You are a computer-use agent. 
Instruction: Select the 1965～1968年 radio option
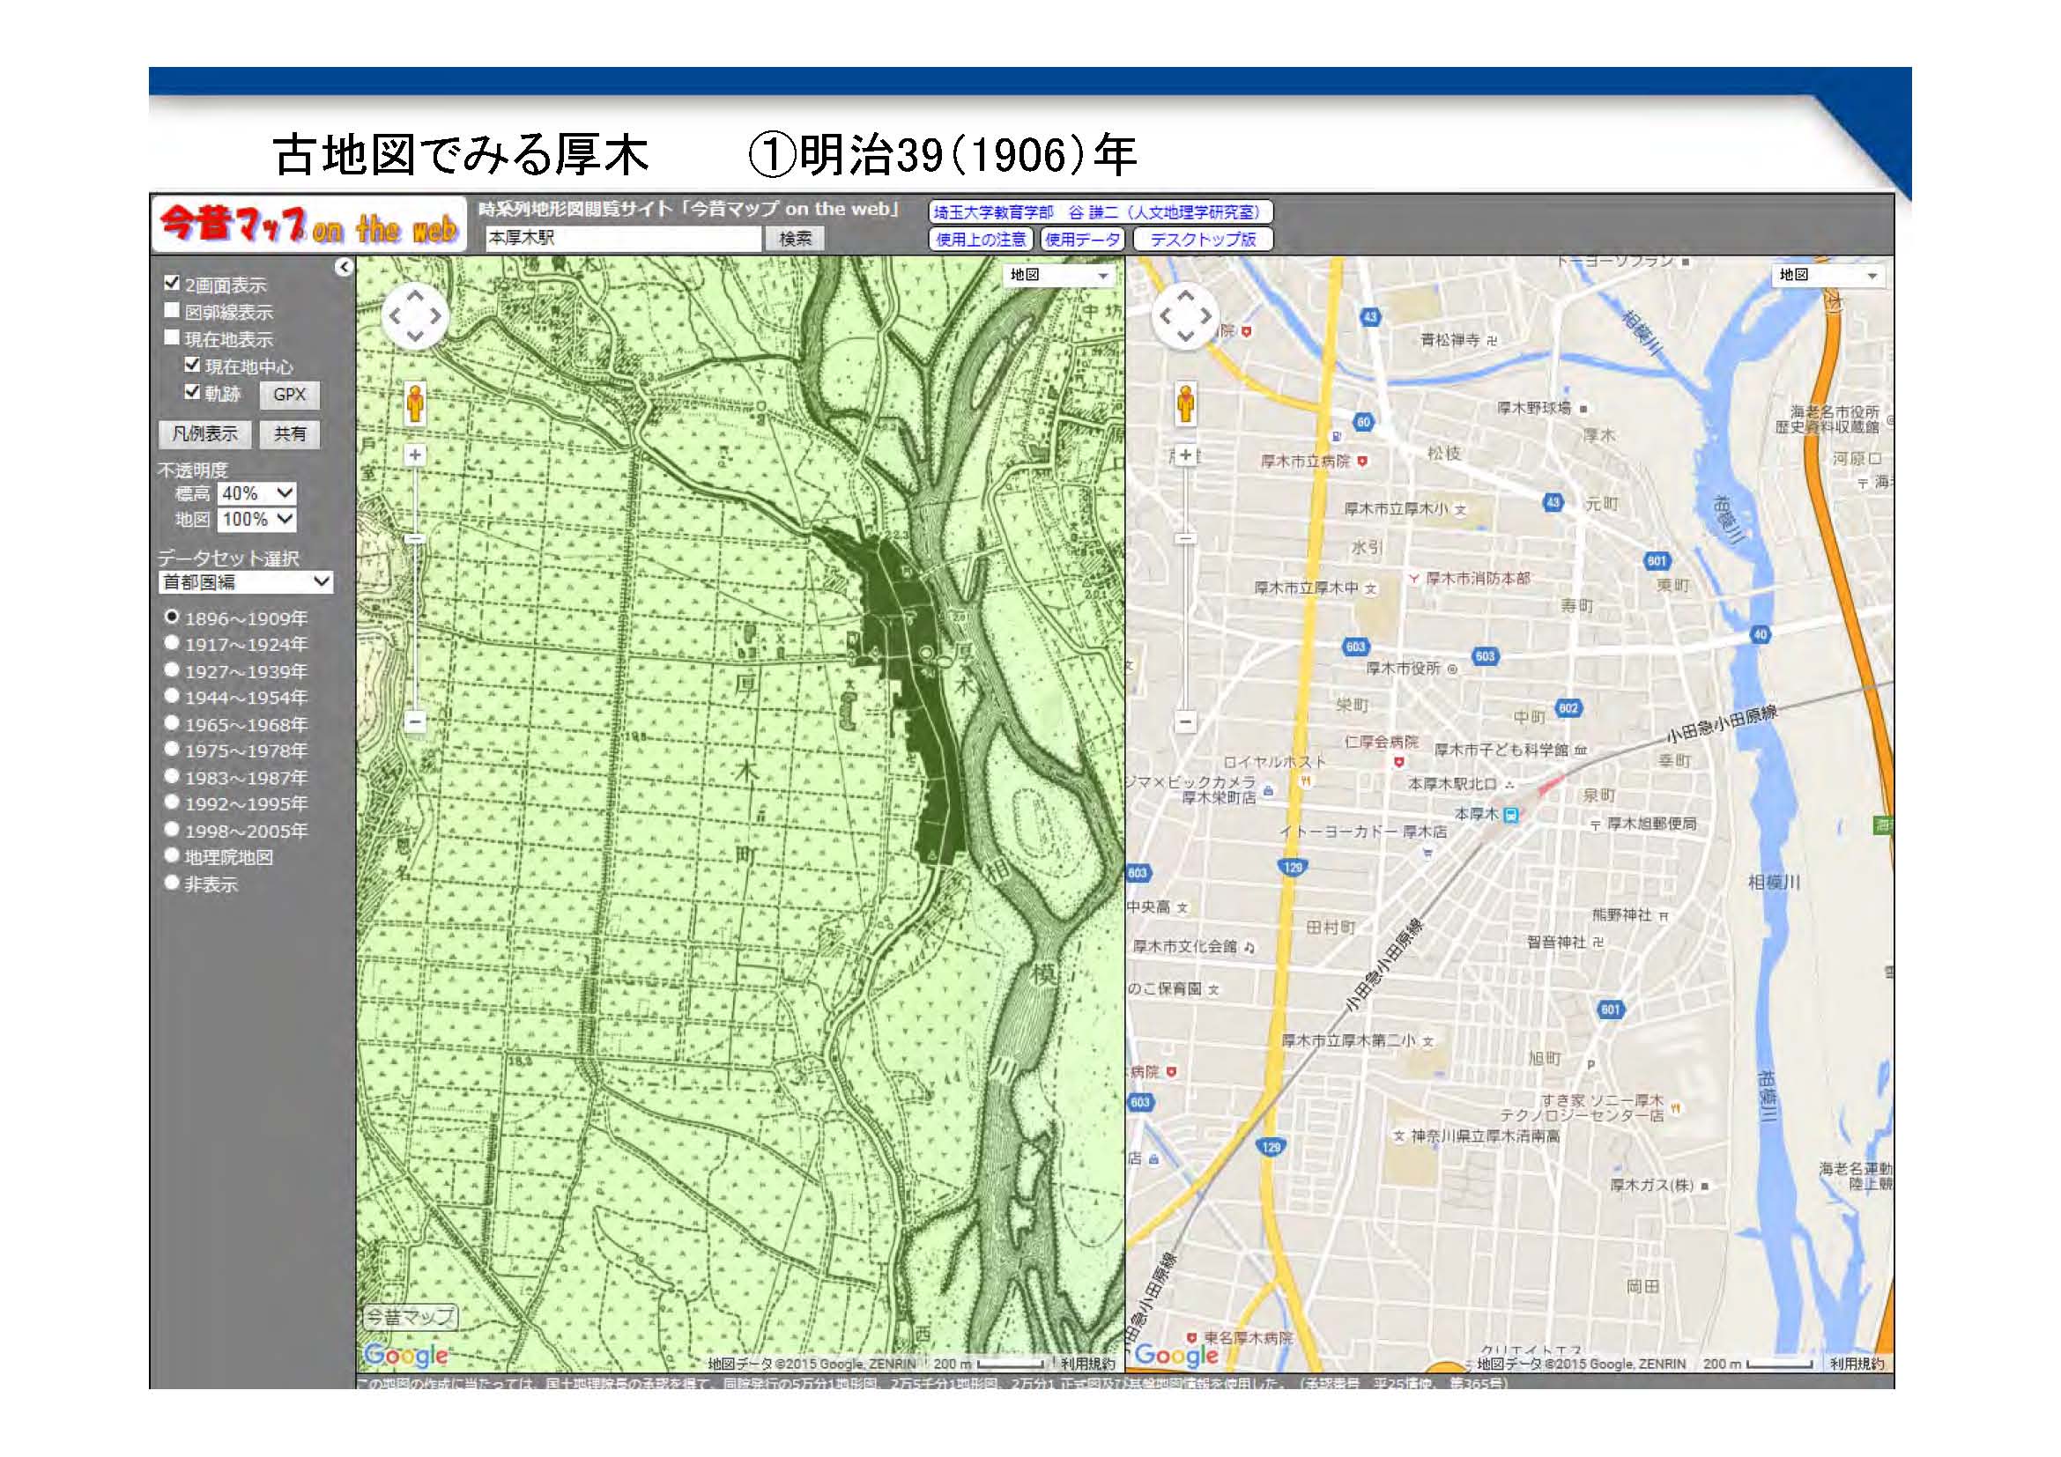click(172, 722)
